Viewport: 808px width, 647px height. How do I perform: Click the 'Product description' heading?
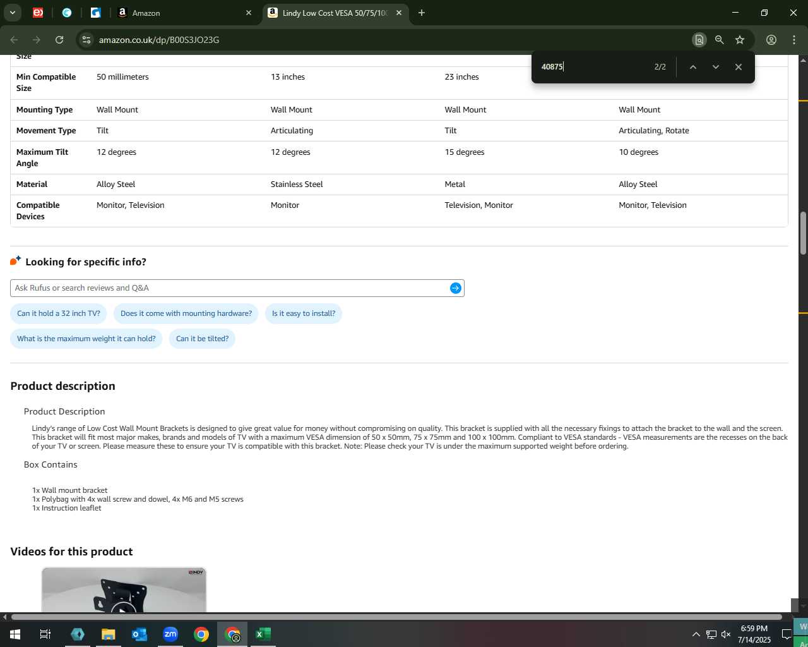(63, 386)
